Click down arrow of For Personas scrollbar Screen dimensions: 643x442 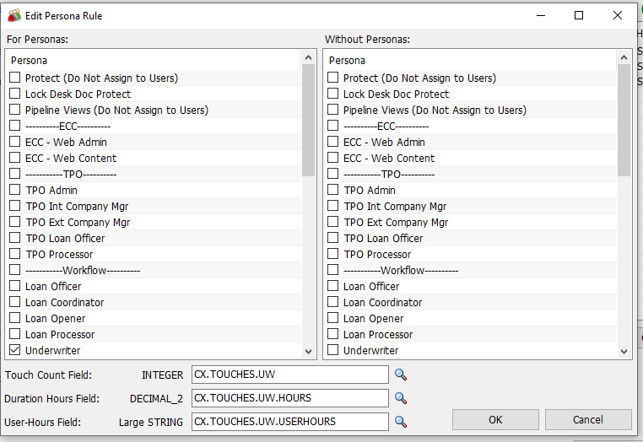click(x=308, y=352)
